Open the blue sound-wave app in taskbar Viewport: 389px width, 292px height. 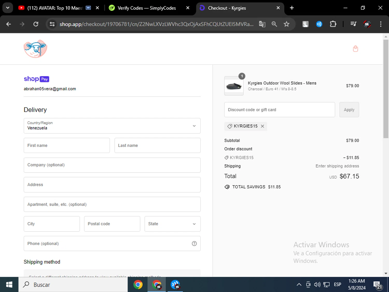(x=175, y=284)
